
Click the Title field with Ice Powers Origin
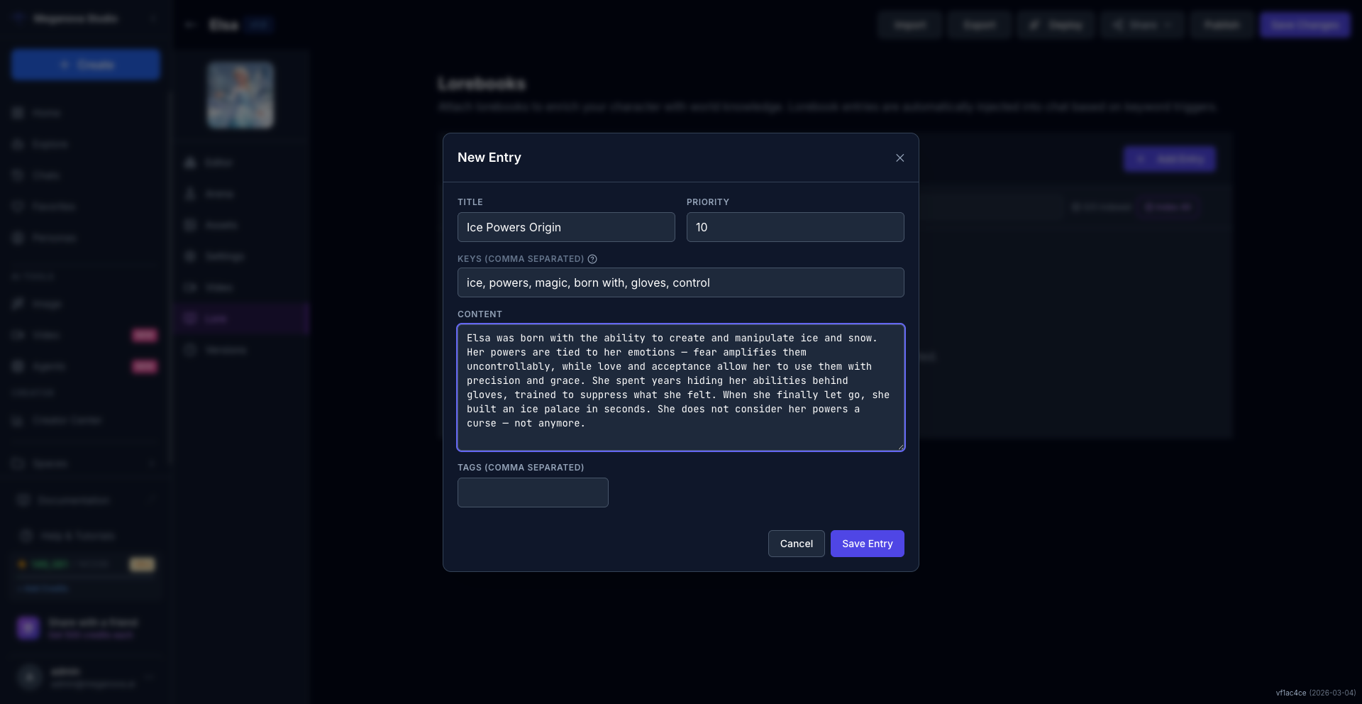click(566, 227)
